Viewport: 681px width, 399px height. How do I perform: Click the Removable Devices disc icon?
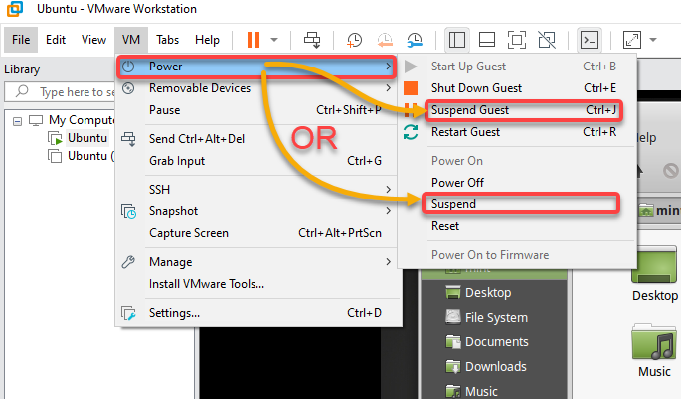[128, 88]
